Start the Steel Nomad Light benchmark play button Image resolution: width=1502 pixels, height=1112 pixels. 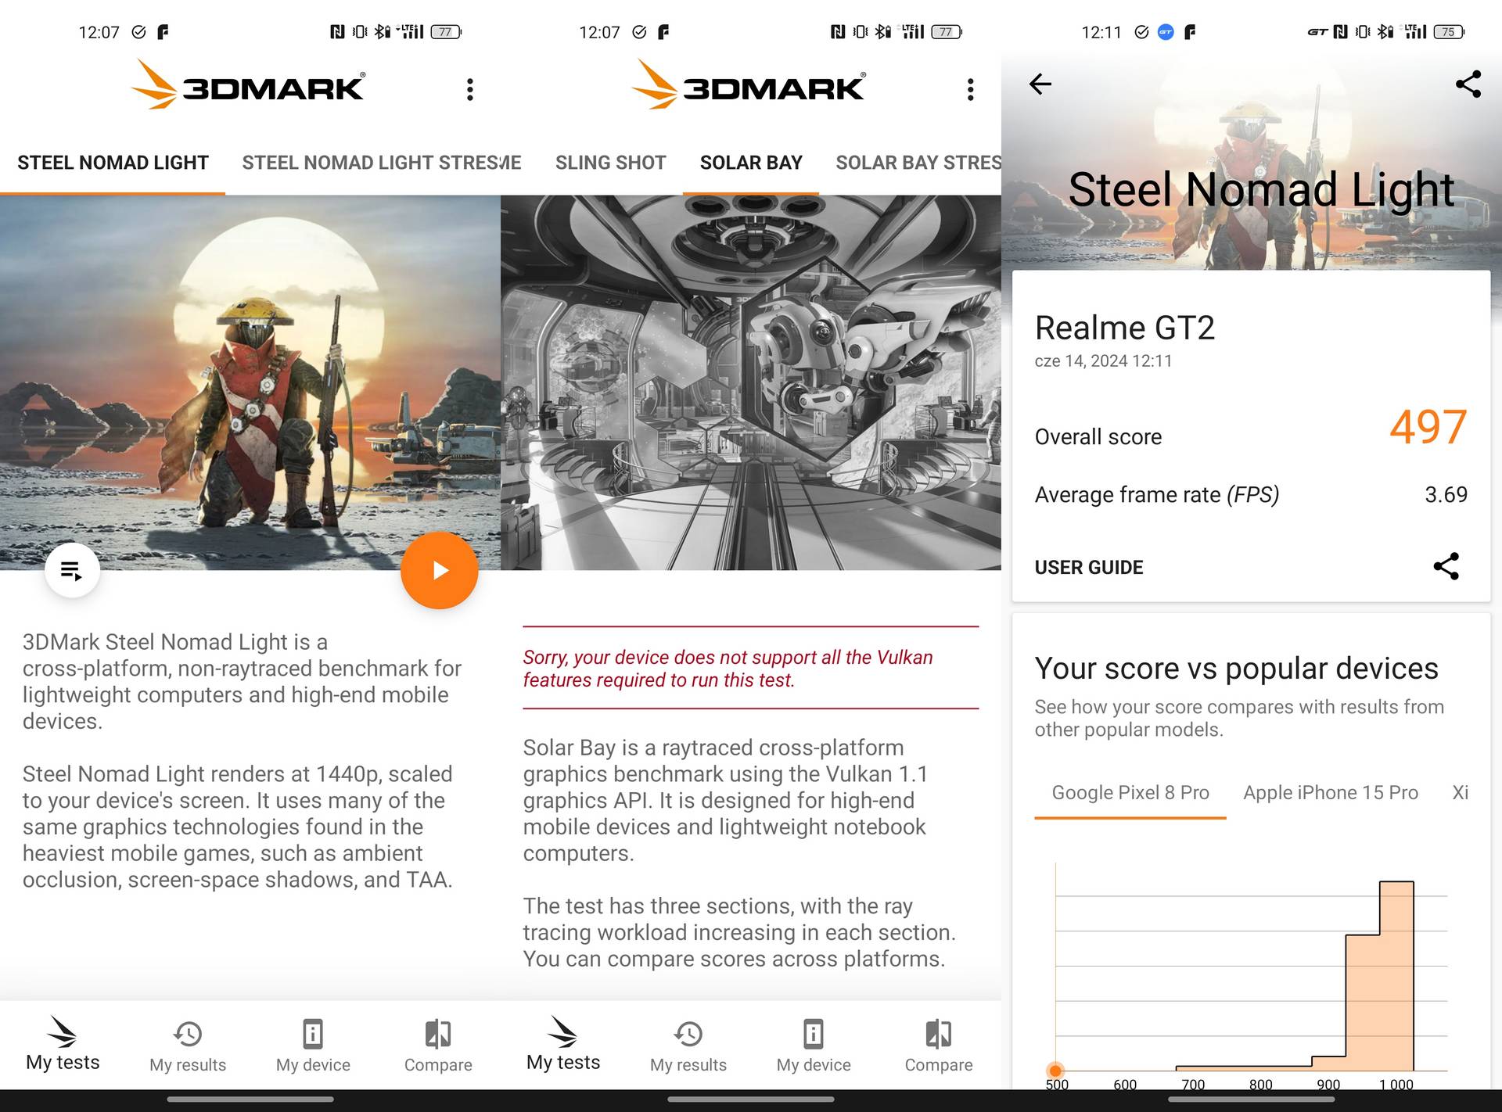pyautogui.click(x=439, y=570)
